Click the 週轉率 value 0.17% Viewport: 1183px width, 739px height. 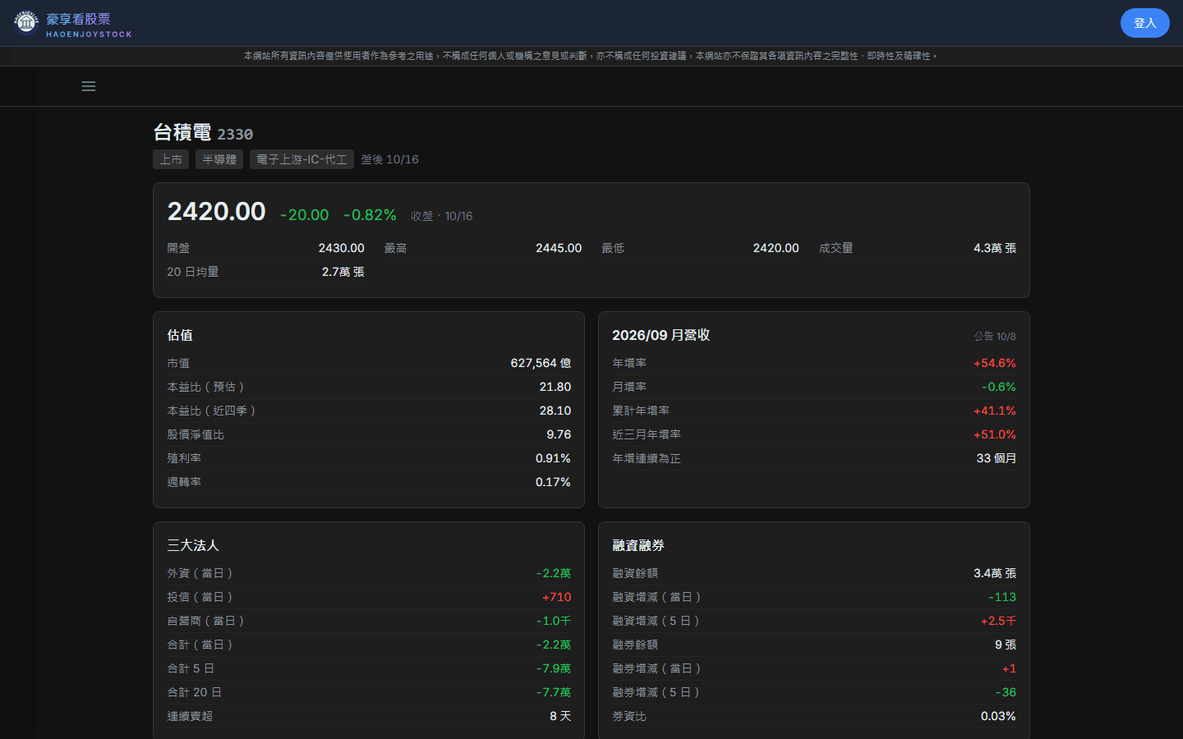(553, 482)
